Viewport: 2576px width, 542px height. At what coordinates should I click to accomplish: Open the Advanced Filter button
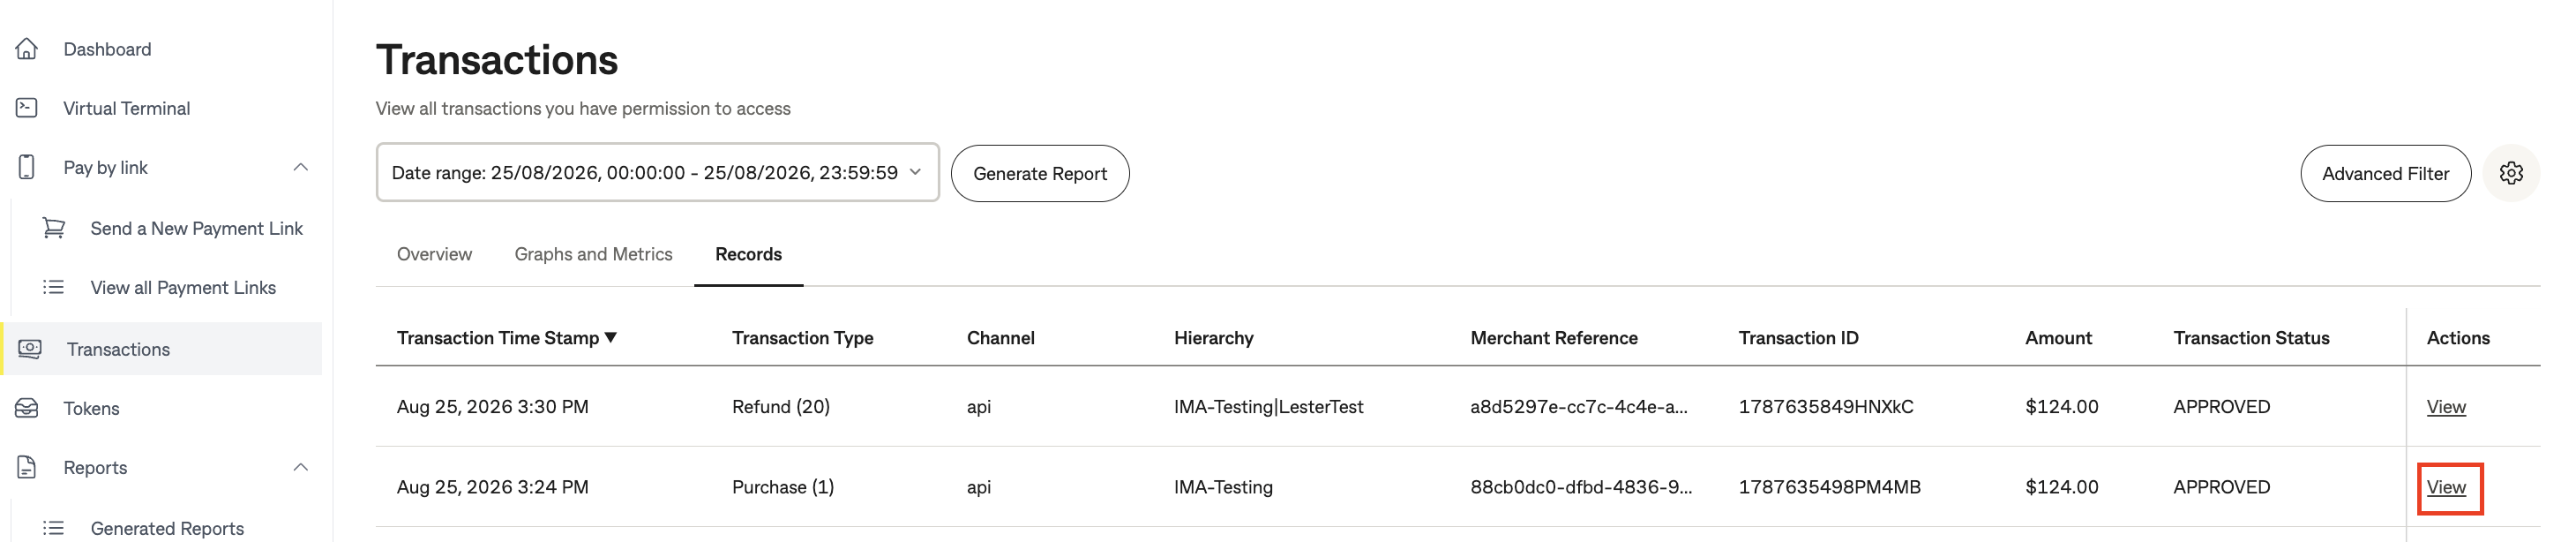click(x=2385, y=173)
